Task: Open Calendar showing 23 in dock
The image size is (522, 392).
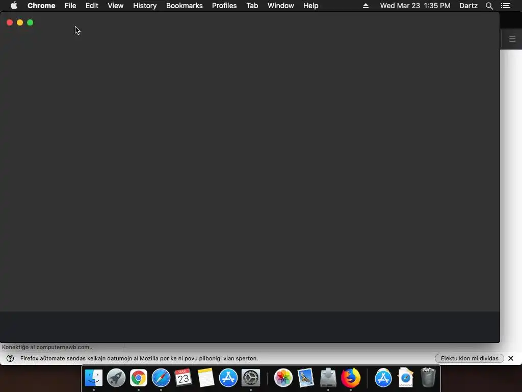Action: click(x=183, y=378)
